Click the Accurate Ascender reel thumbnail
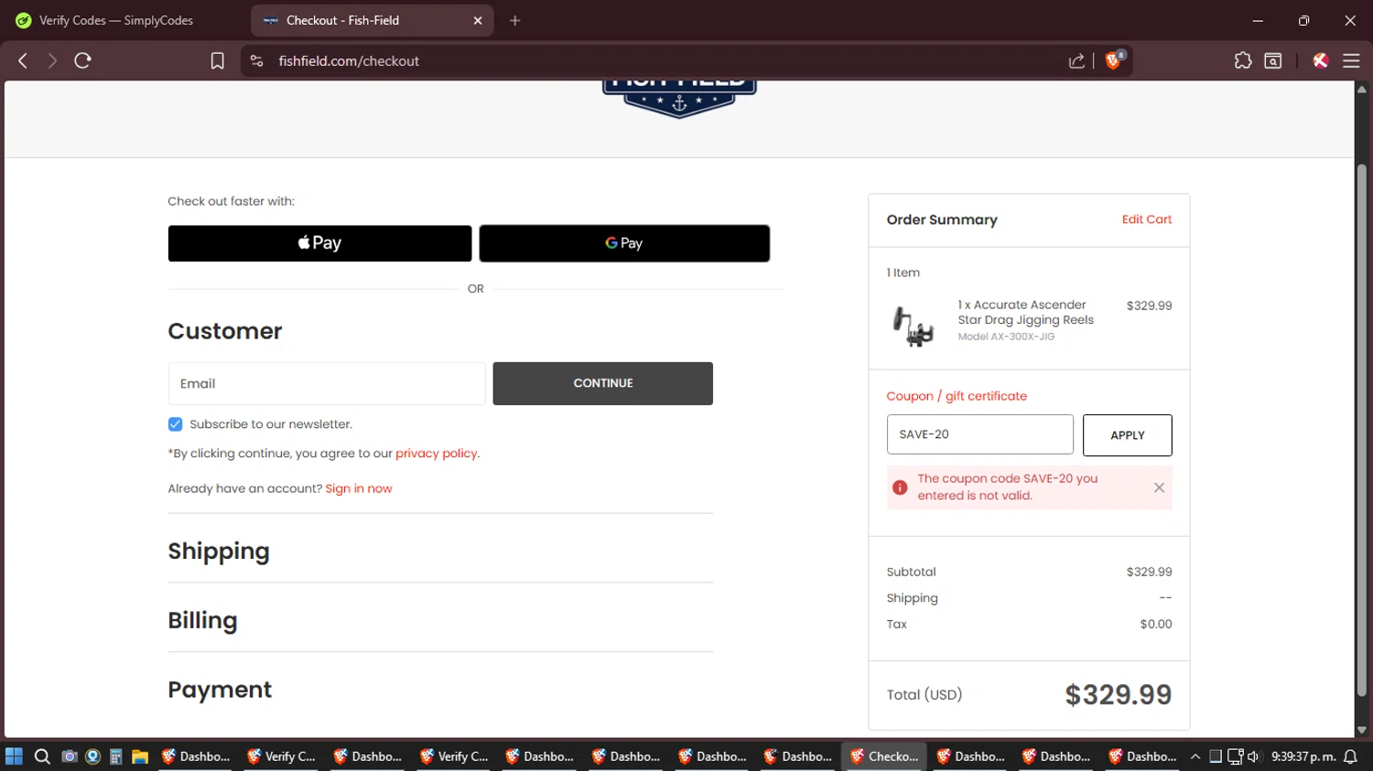Viewport: 1373px width, 771px height. tap(913, 327)
